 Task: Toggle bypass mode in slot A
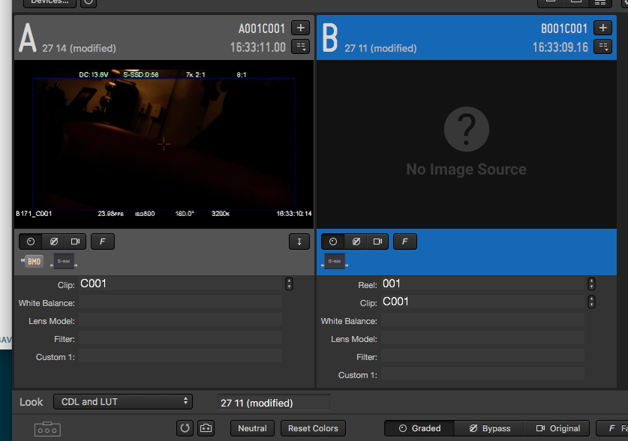click(x=53, y=241)
